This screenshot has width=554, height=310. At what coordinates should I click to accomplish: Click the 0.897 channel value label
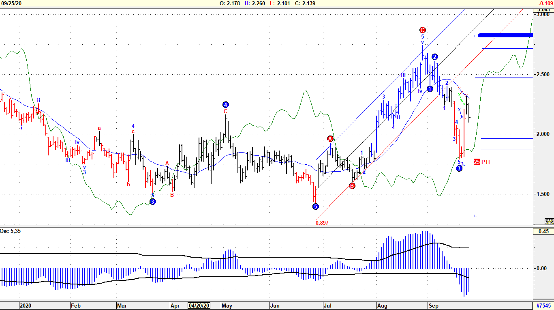[322, 223]
